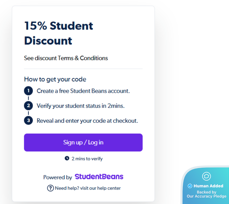Click the Sign up / Log in button
Screen dimensions: 229x204
click(x=83, y=142)
